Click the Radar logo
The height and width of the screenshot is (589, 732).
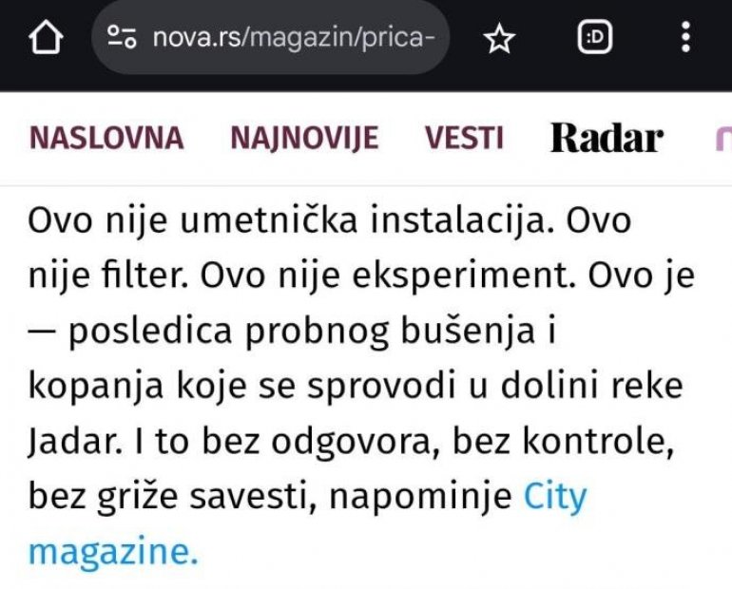(607, 139)
